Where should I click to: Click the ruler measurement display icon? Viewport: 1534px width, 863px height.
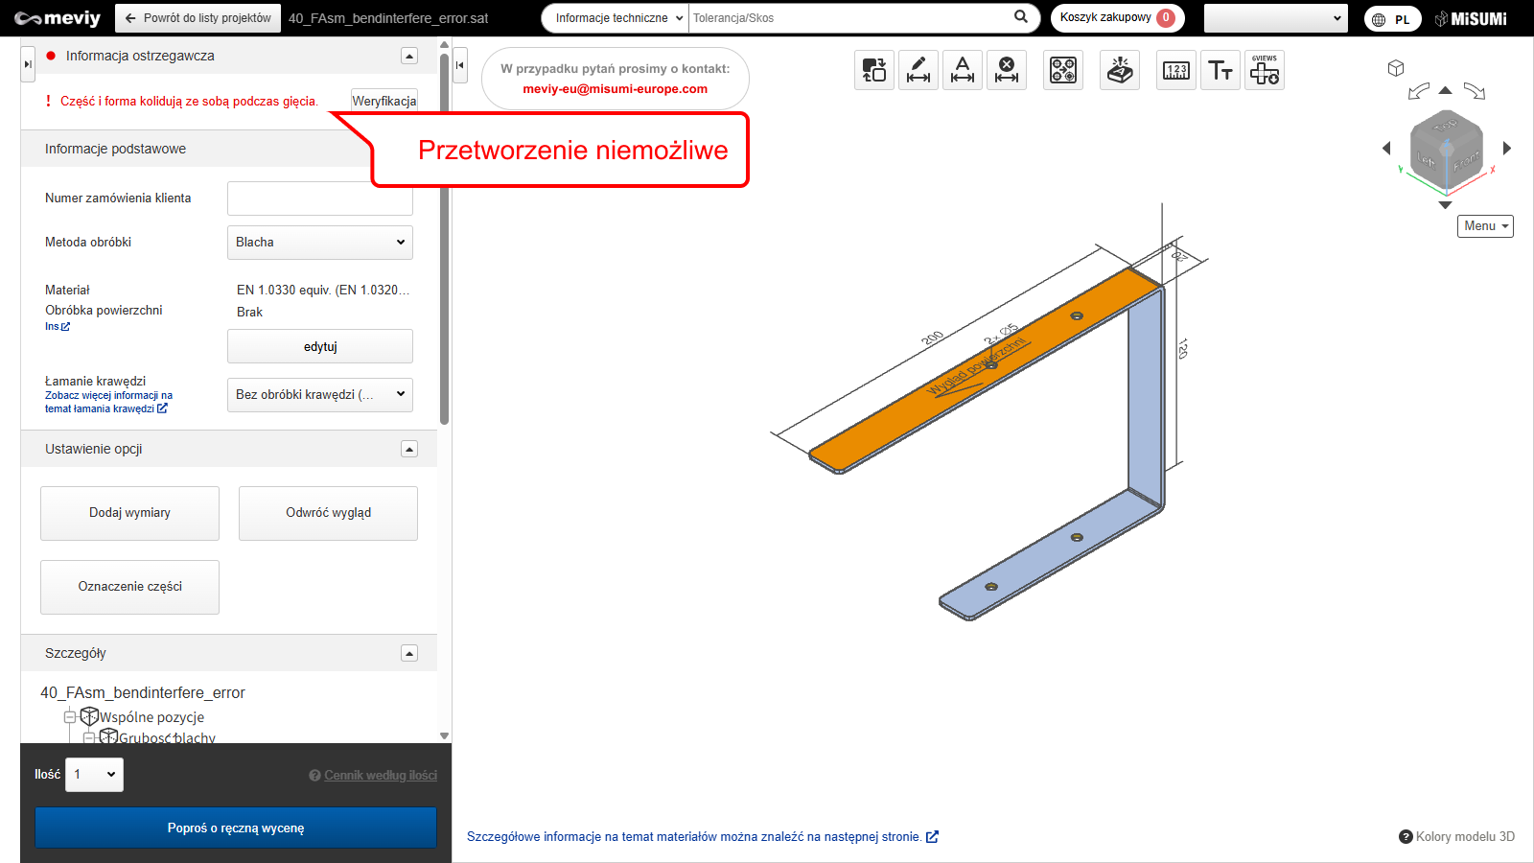(1175, 70)
